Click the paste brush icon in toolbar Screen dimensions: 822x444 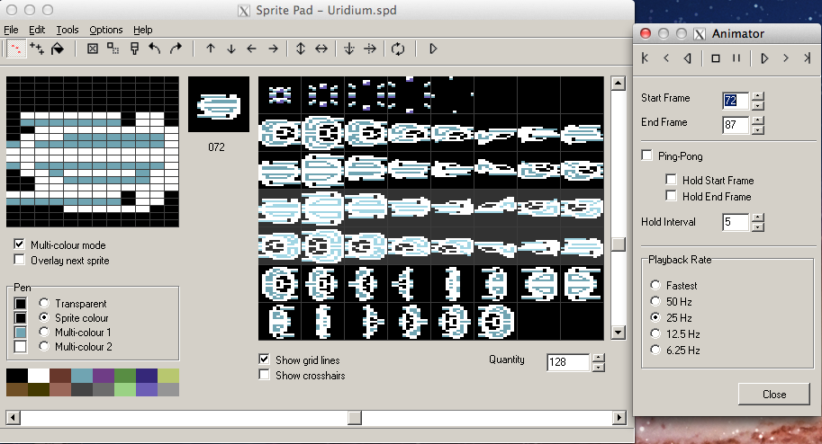[x=135, y=49]
